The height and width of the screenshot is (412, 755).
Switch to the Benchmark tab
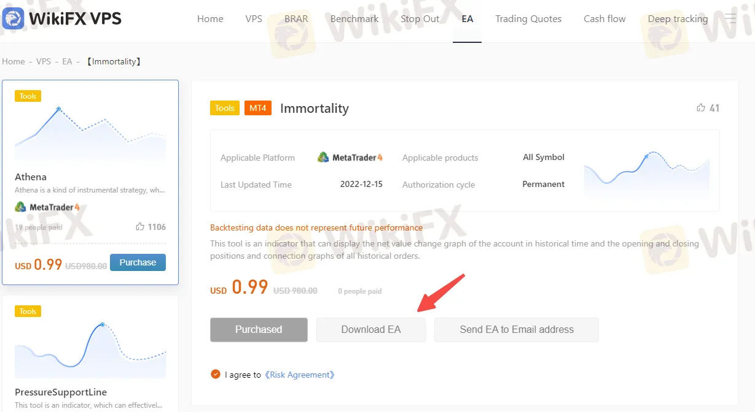pos(354,19)
